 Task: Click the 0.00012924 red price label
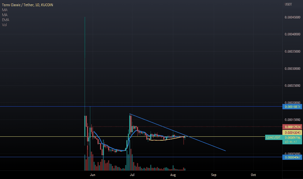coord(292,127)
